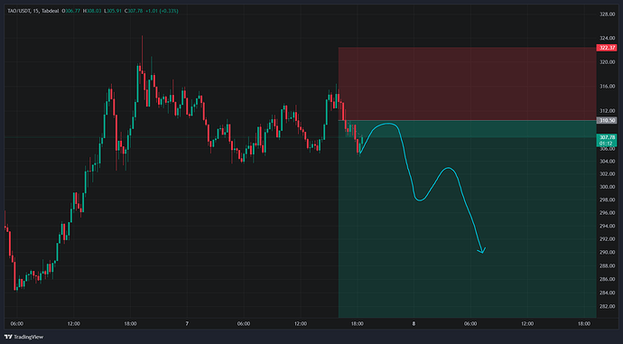This screenshot has height=344, width=623.
Task: Open the TradingView logo link
Action: (23, 337)
